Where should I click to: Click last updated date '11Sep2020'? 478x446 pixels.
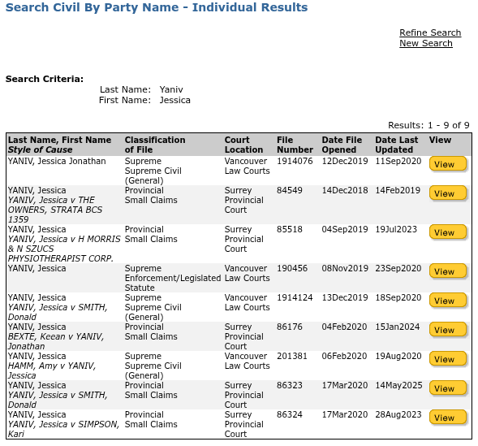click(398, 161)
